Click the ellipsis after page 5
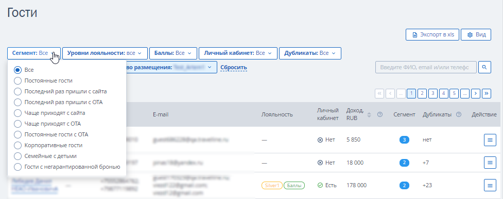Image resolution: width=503 pixels, height=199 pixels. click(x=465, y=93)
